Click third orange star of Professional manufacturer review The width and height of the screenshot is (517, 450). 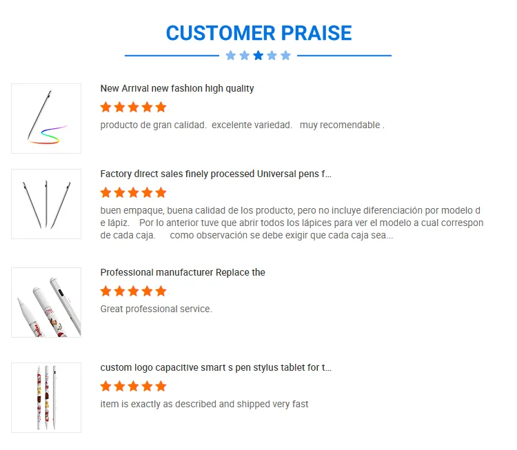134,292
